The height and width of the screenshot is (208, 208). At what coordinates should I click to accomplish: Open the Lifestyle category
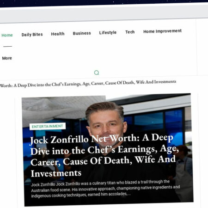(108, 32)
